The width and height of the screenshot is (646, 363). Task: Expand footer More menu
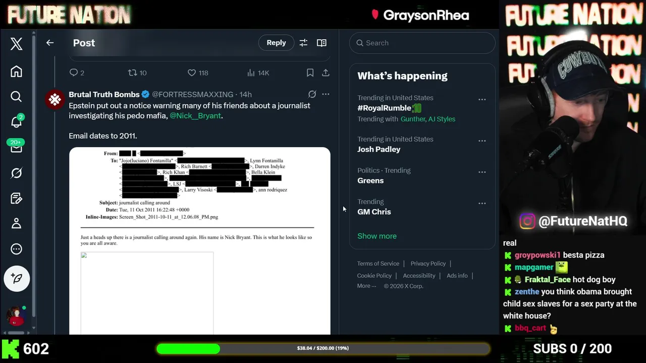point(366,286)
